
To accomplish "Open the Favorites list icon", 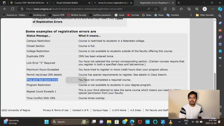I will pos(181,9).
